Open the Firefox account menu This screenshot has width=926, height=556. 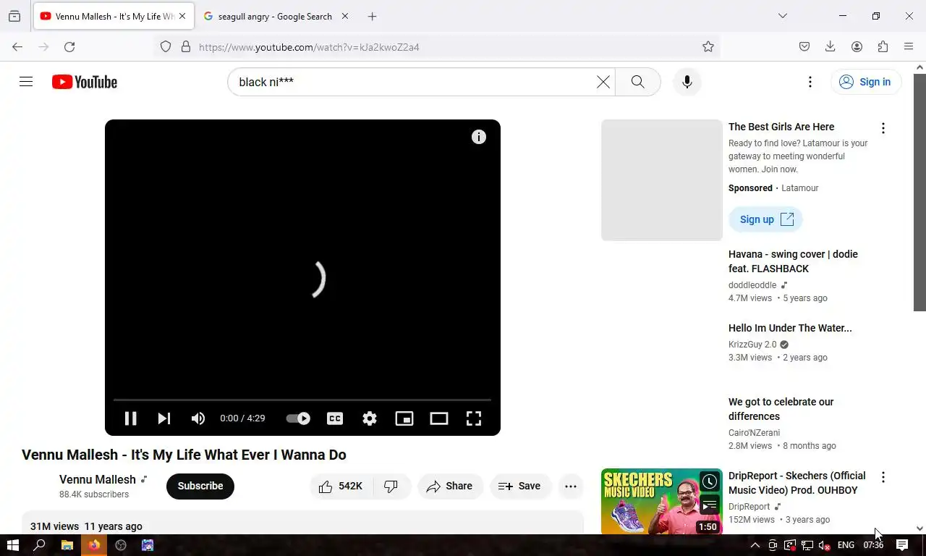click(x=857, y=47)
